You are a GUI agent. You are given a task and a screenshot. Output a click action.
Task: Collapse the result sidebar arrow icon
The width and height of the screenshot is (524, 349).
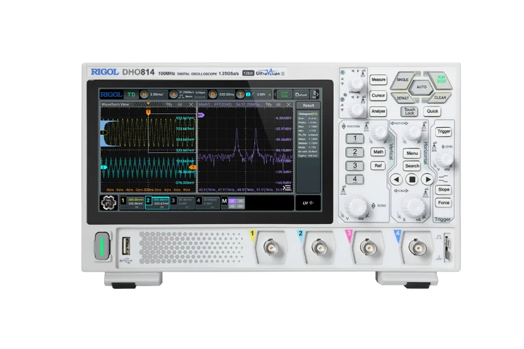(x=287, y=188)
